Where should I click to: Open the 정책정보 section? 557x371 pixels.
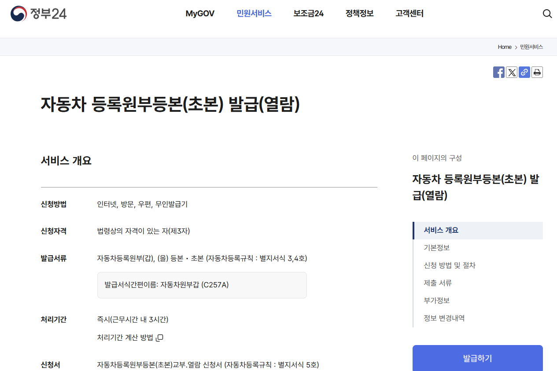359,14
